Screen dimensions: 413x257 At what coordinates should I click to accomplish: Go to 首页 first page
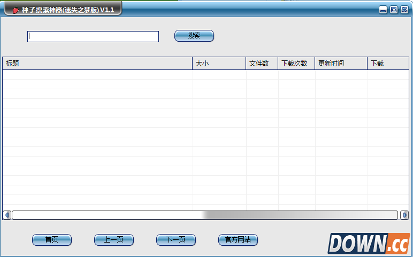[52, 240]
